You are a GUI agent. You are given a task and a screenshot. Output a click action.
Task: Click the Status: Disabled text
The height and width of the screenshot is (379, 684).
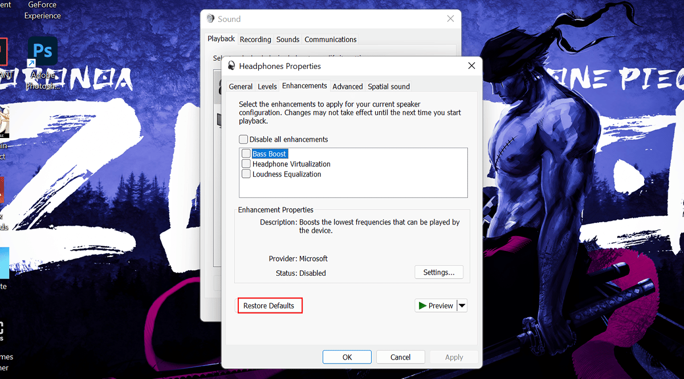300,273
